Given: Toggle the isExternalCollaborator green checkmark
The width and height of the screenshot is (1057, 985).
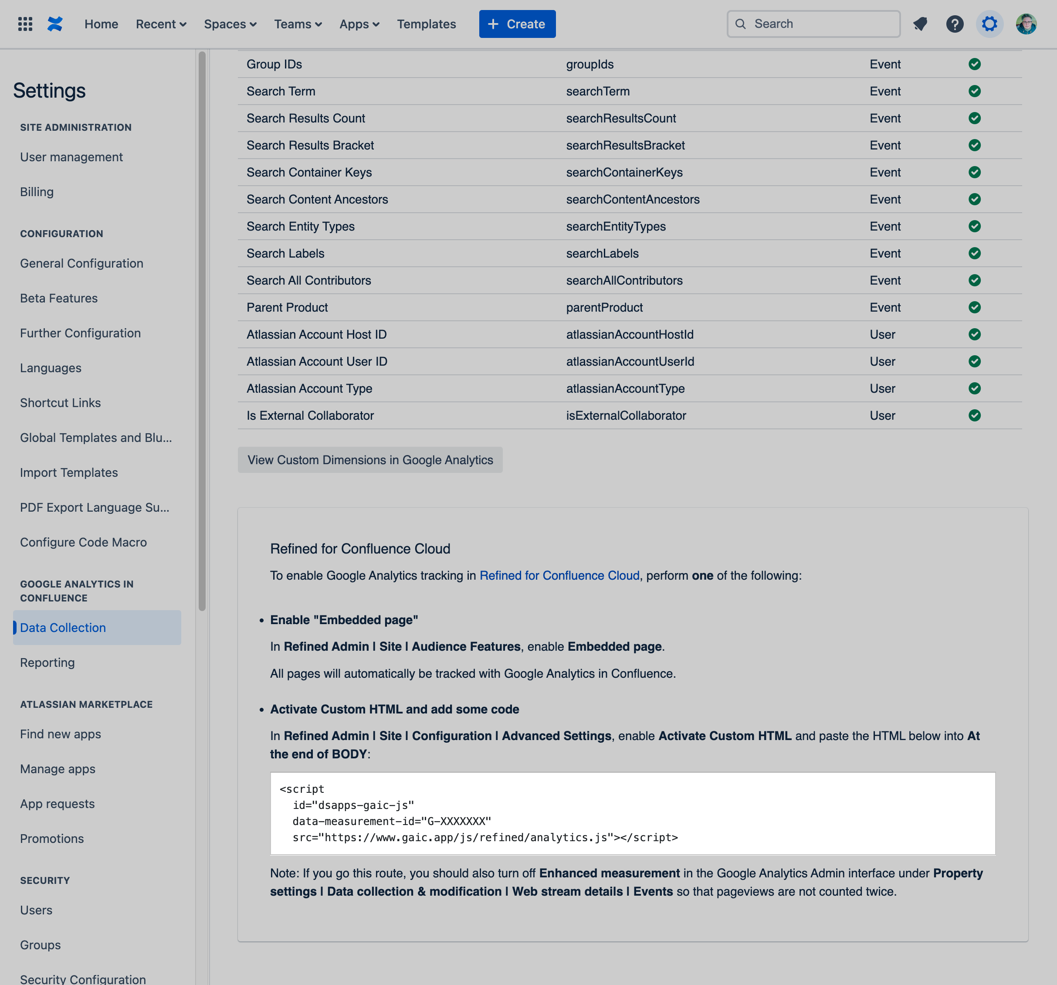Looking at the screenshot, I should pos(975,415).
